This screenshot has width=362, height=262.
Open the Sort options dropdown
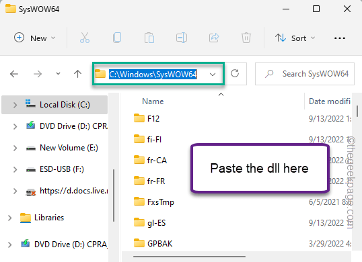tap(295, 38)
